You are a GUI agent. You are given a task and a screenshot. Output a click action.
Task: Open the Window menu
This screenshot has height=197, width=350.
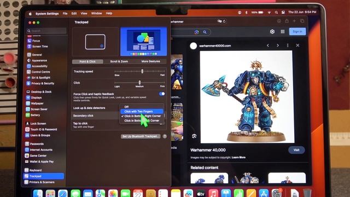(96, 13)
